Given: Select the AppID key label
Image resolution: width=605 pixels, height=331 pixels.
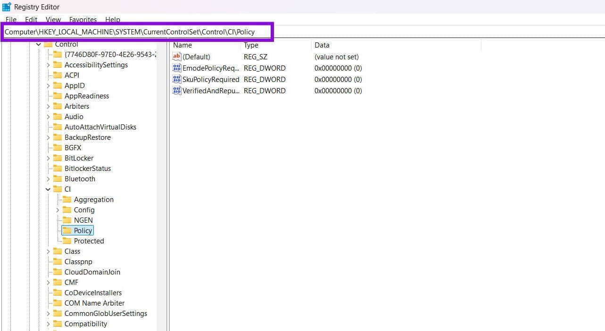Looking at the screenshot, I should (x=75, y=86).
